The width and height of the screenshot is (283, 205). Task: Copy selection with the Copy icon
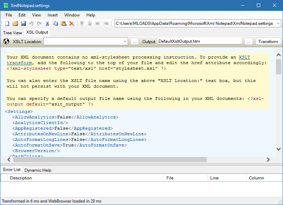click(55, 23)
